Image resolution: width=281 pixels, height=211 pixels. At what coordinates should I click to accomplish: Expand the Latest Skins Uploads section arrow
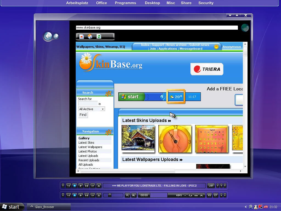170,121
